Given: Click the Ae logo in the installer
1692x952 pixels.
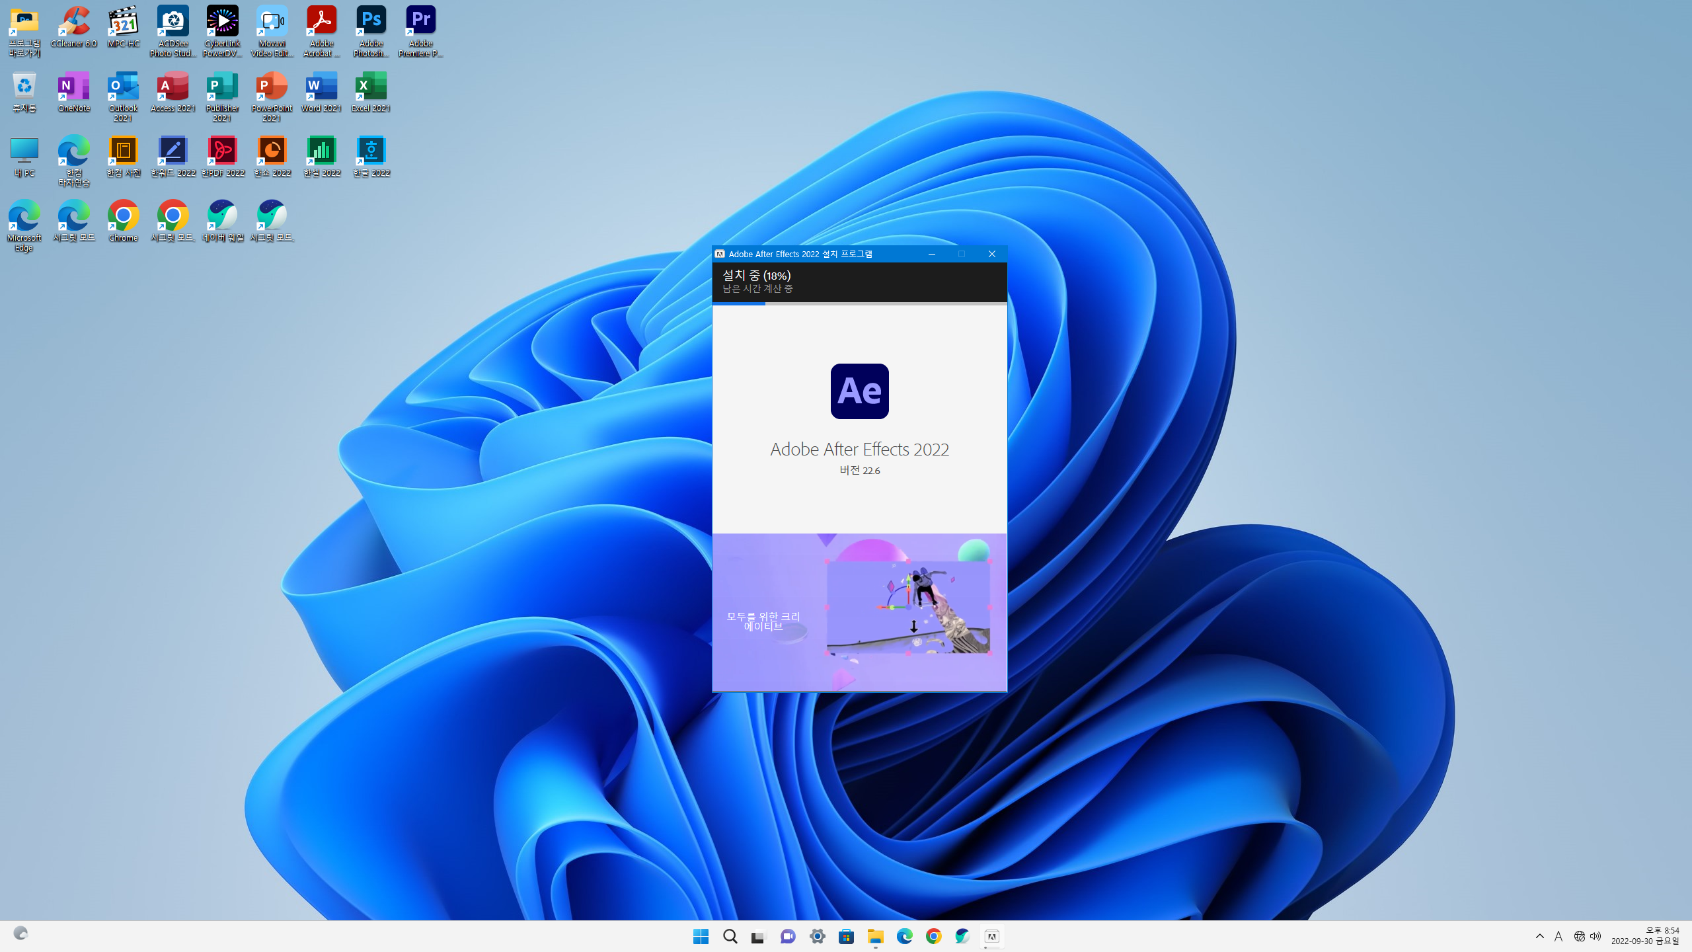Looking at the screenshot, I should pos(859,391).
